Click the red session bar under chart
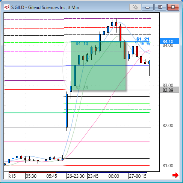183x183 pixels. 32,172
